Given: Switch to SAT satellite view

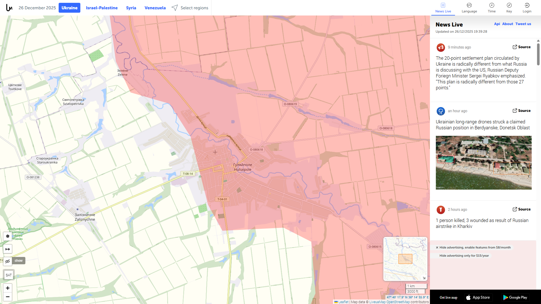Looking at the screenshot, I should tap(9, 275).
